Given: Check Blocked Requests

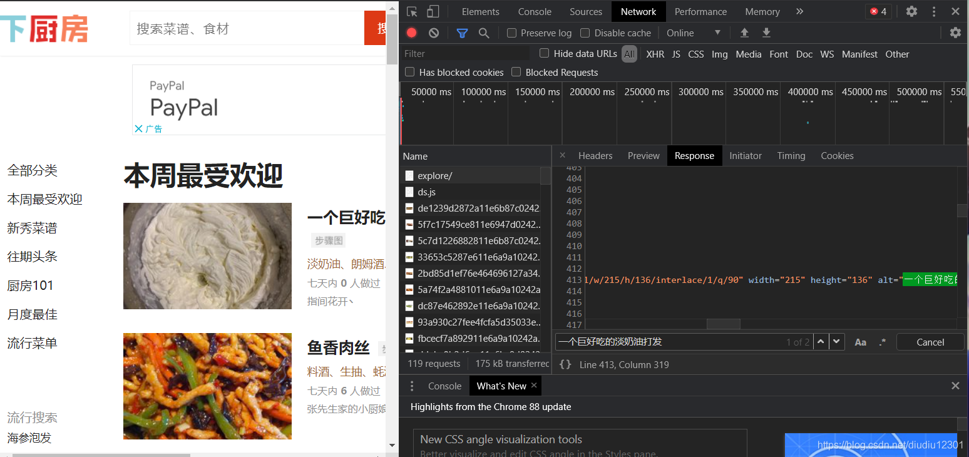Looking at the screenshot, I should [516, 72].
